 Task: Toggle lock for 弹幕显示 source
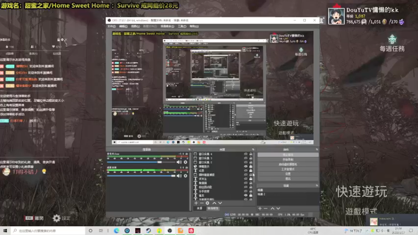pyautogui.click(x=251, y=166)
